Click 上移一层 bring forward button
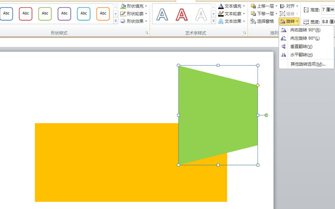The image size is (335, 209). (x=263, y=6)
